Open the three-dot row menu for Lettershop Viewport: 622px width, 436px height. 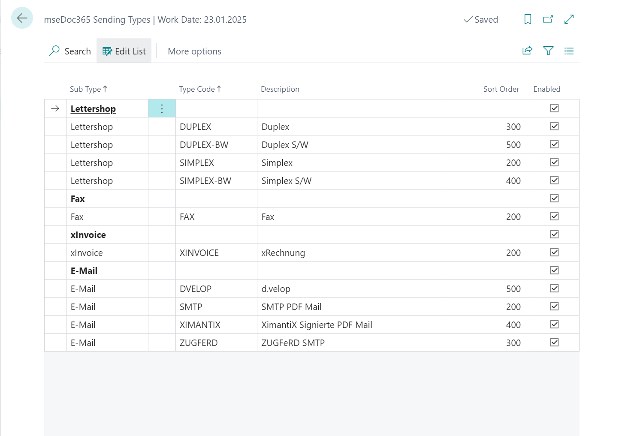162,108
